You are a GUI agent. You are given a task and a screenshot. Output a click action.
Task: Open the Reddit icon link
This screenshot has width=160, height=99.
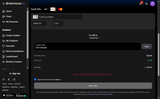[14, 79]
